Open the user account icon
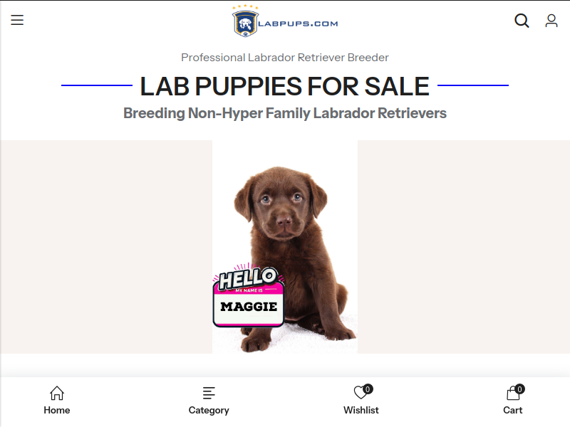570x427 pixels. click(551, 21)
